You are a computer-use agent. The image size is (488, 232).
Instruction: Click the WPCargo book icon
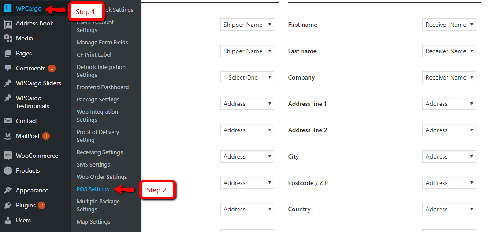(8, 9)
